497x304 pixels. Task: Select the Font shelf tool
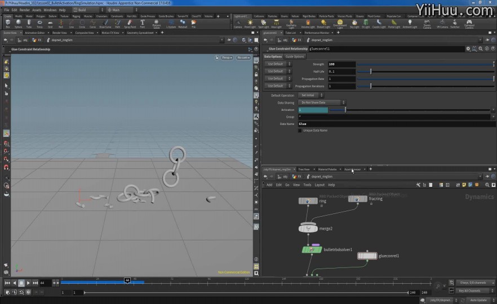click(x=143, y=24)
